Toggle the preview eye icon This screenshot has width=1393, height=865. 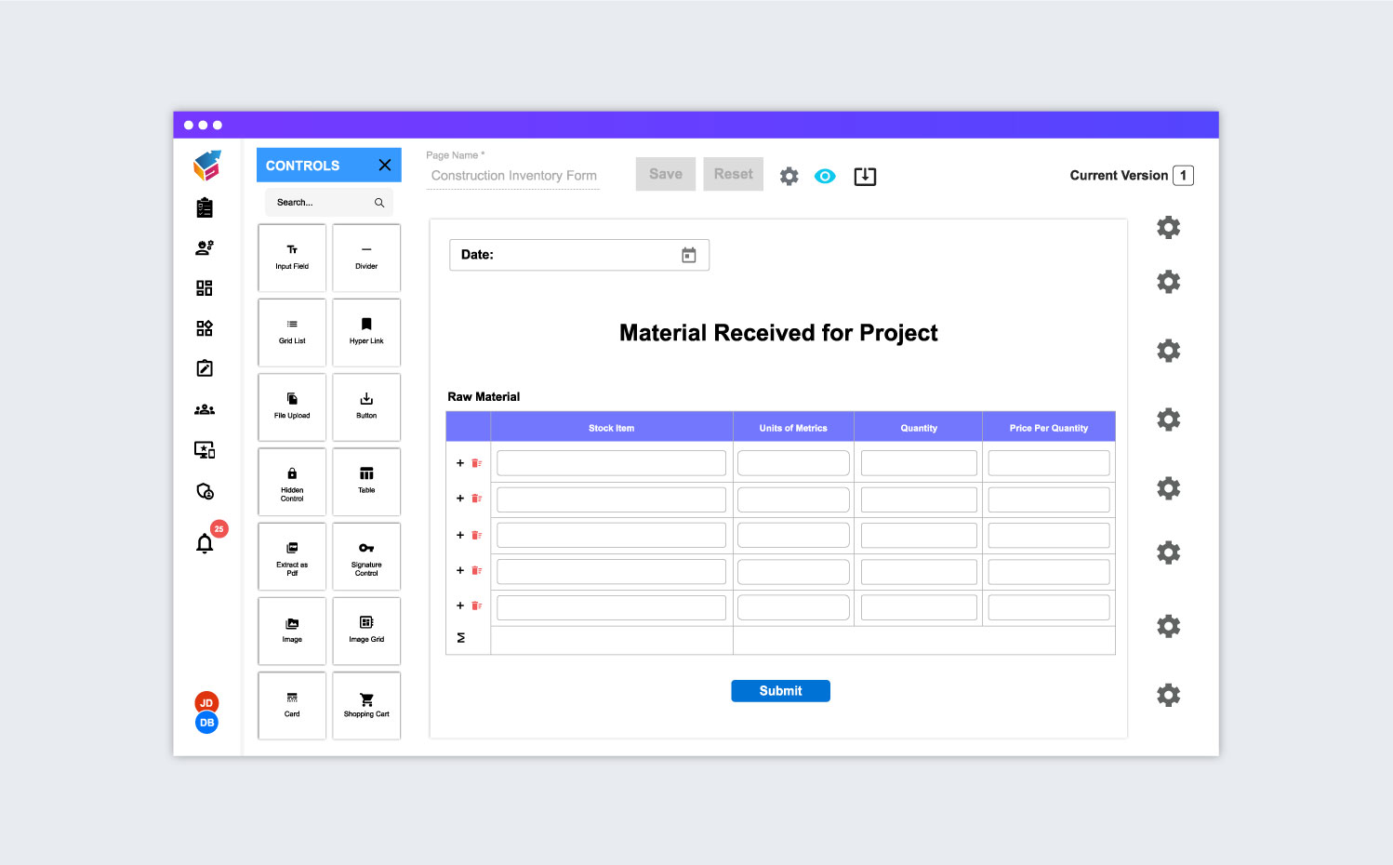pos(825,176)
